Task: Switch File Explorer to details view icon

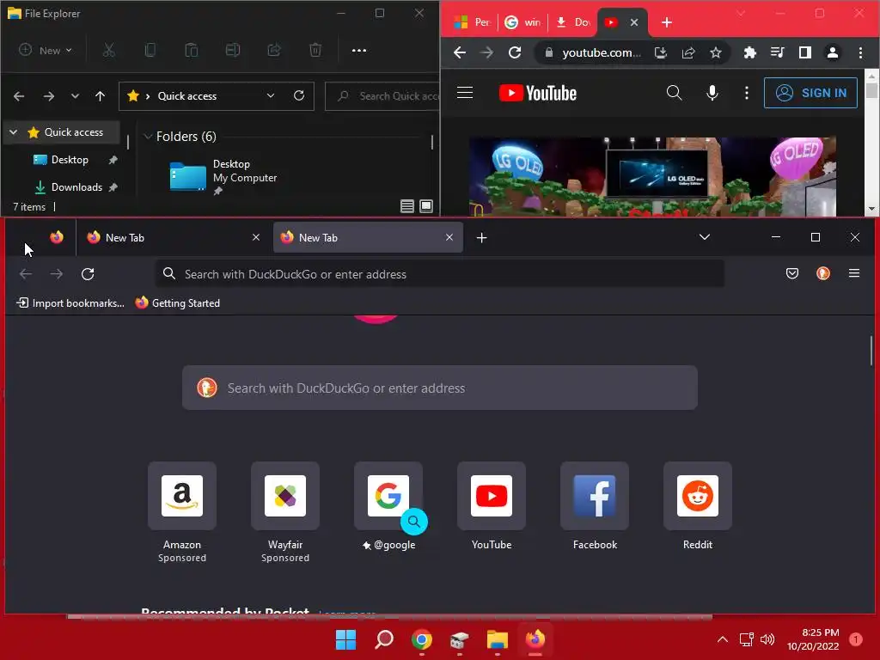Action: click(x=407, y=206)
